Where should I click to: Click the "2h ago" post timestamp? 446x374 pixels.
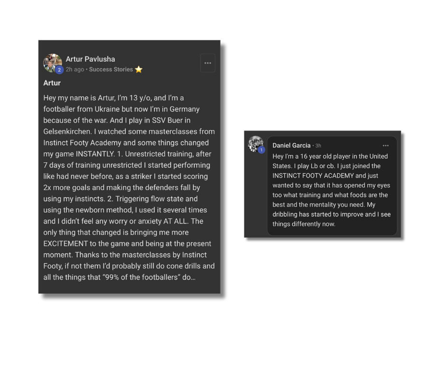click(x=74, y=69)
